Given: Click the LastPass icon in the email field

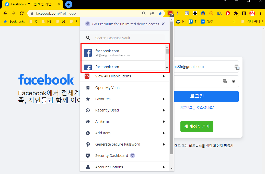Looking at the screenshot, I should coord(237,67).
